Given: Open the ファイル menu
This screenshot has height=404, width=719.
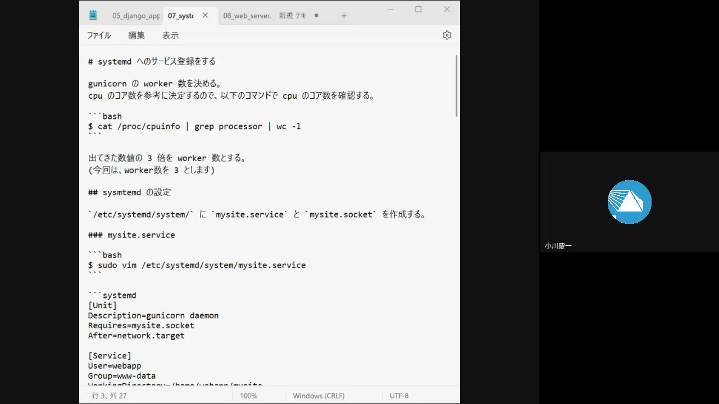Looking at the screenshot, I should (99, 35).
